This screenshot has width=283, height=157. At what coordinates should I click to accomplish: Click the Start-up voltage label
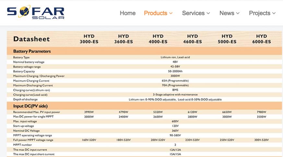(x=23, y=126)
